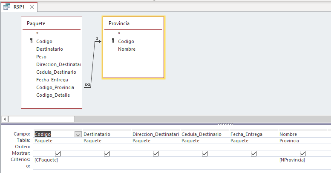The width and height of the screenshot is (331, 173).
Task: Select the asterisk field in the Provincia table
Action: pos(119,33)
